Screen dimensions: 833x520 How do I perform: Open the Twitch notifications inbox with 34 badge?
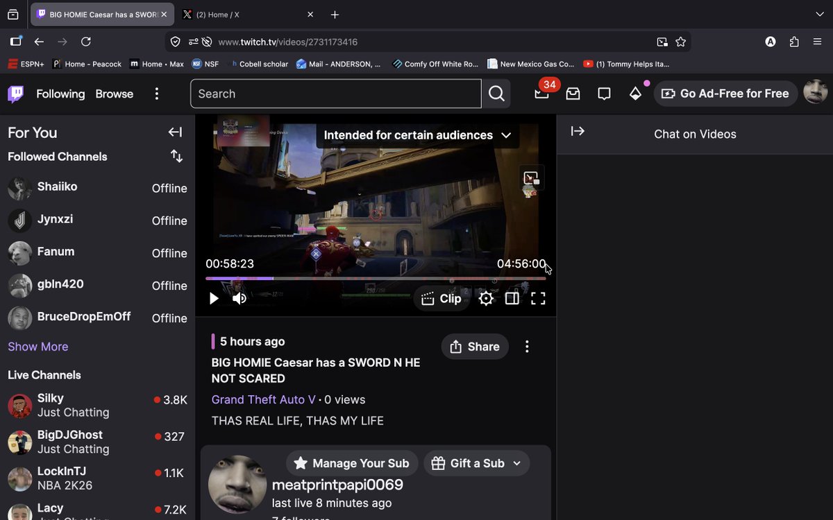[541, 94]
